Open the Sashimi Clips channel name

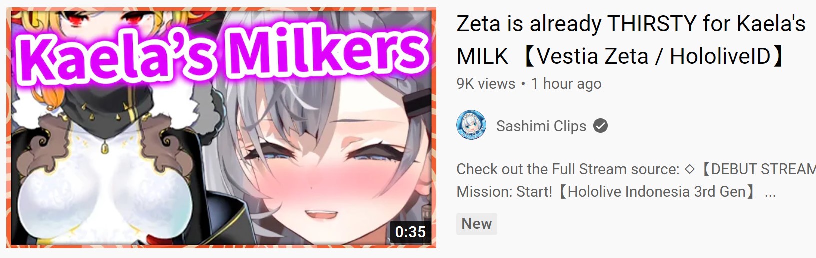point(541,126)
